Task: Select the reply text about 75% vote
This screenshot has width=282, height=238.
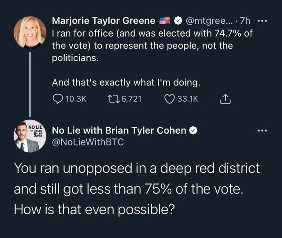Action: pos(137,189)
